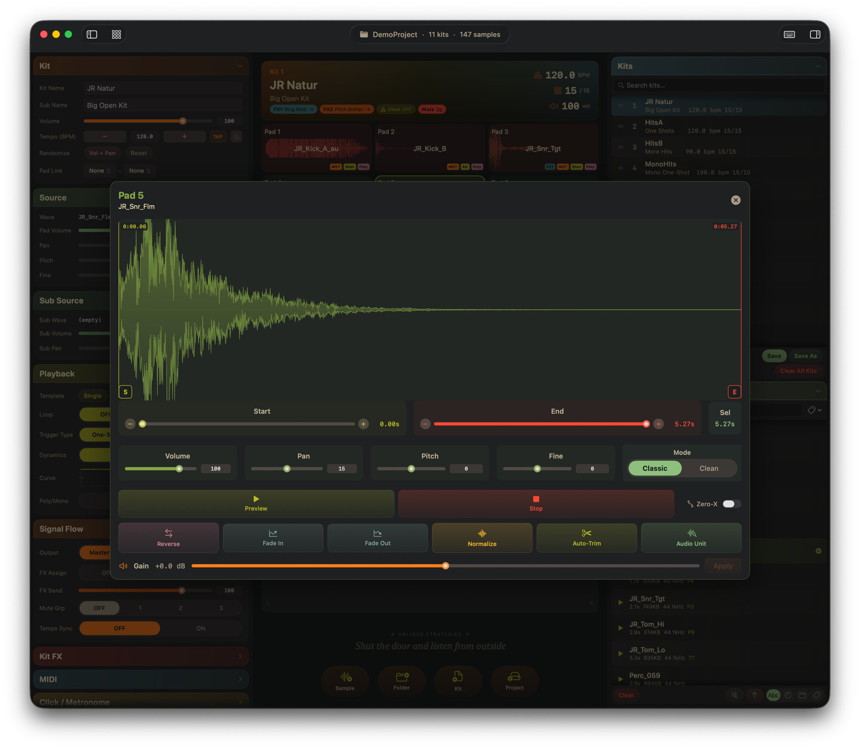Play the JR_Tom_Lo sample preview
This screenshot has height=748, width=860.
point(620,653)
